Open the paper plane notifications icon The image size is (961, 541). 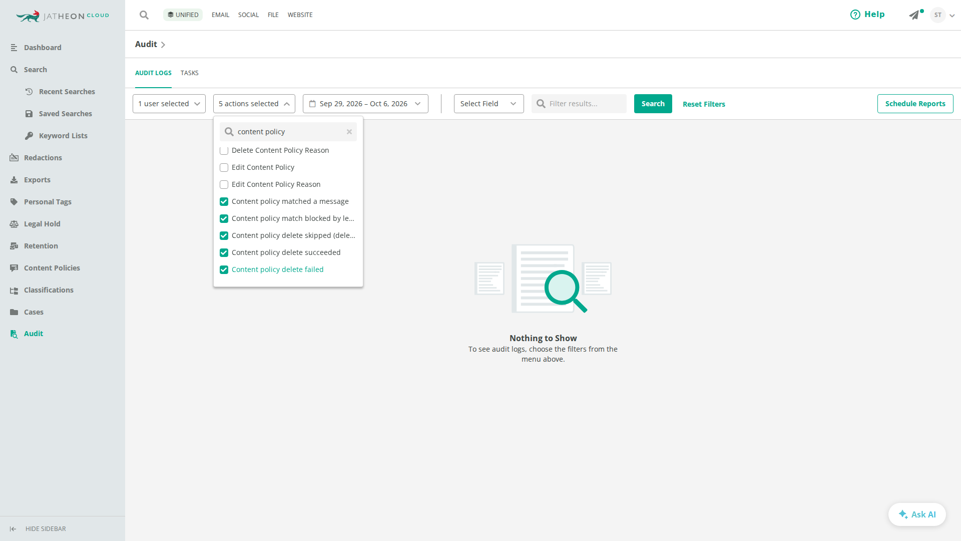click(914, 15)
